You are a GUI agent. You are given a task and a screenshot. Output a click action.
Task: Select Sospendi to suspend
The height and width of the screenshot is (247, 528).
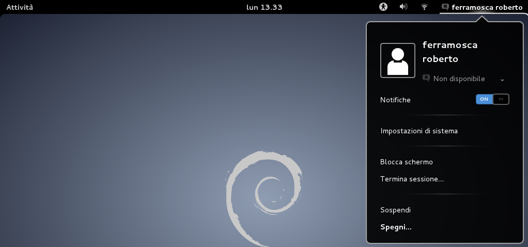(x=395, y=210)
